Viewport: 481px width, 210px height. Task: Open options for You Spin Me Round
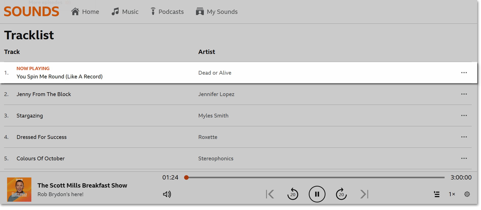[x=464, y=73]
